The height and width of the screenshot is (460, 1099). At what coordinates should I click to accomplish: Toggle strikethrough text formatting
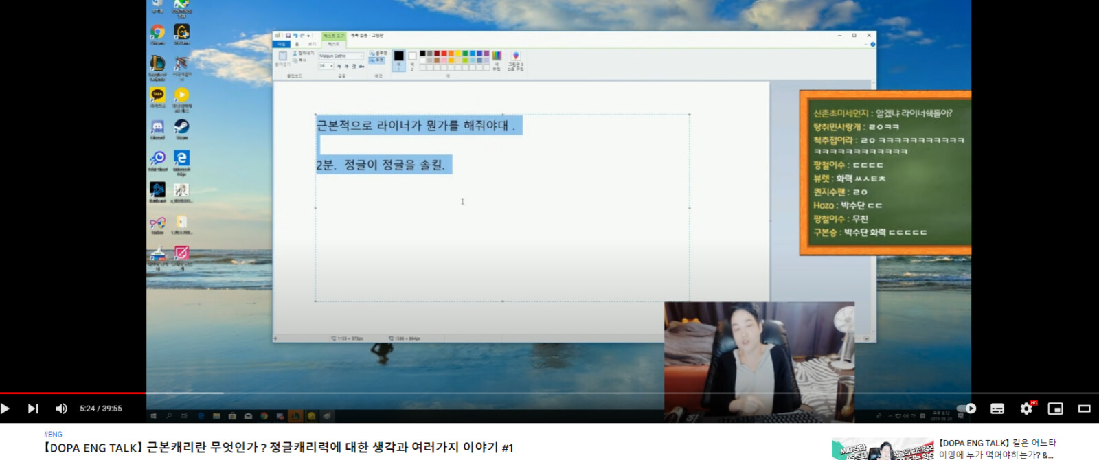click(x=361, y=66)
